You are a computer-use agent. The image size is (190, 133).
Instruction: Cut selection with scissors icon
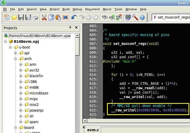(44, 17)
